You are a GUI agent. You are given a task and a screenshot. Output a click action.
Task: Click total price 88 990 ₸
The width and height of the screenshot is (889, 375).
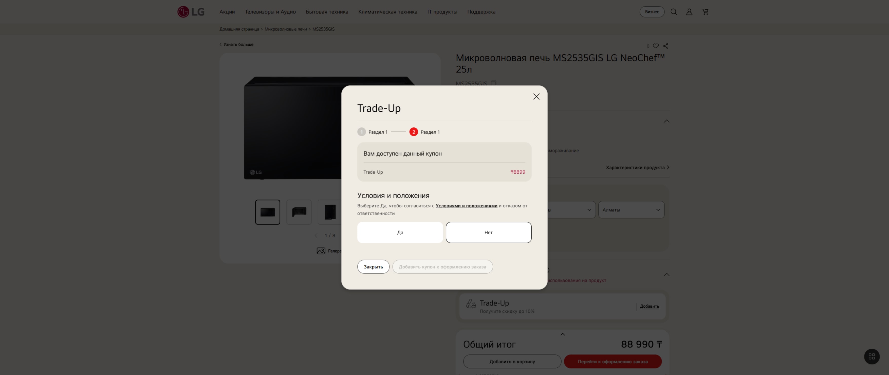click(x=641, y=344)
